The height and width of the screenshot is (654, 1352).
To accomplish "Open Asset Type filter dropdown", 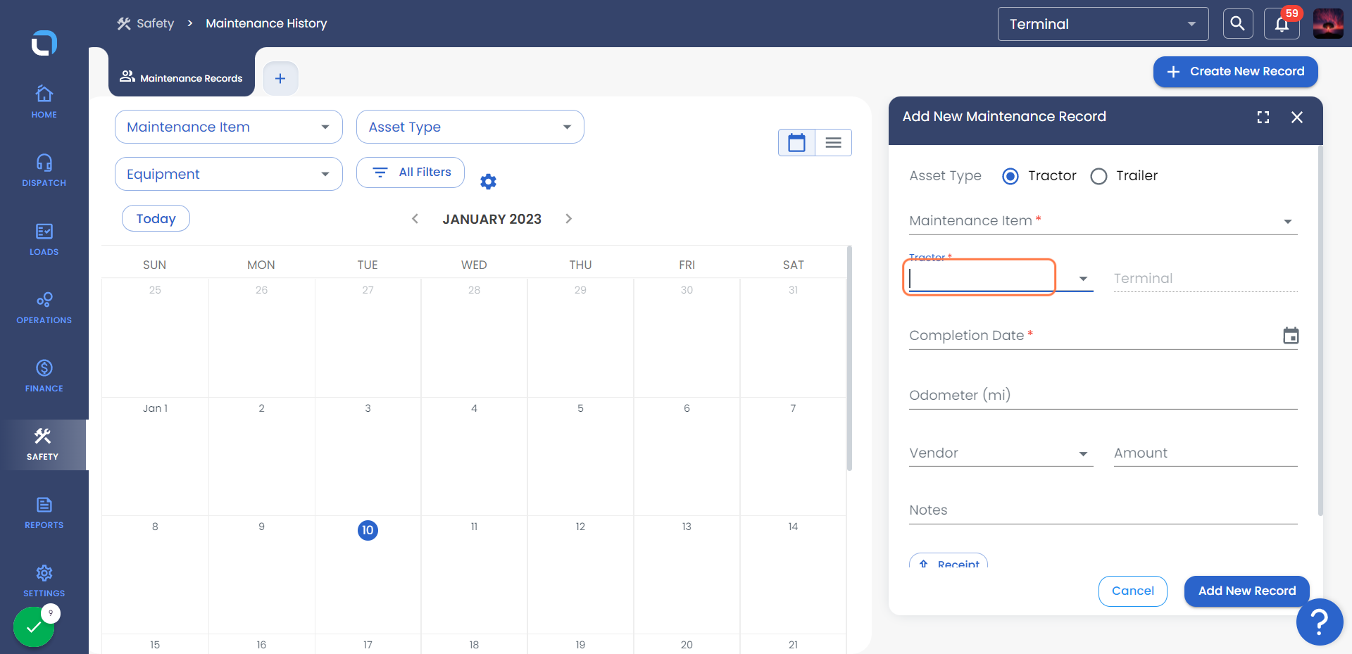I will 470,127.
